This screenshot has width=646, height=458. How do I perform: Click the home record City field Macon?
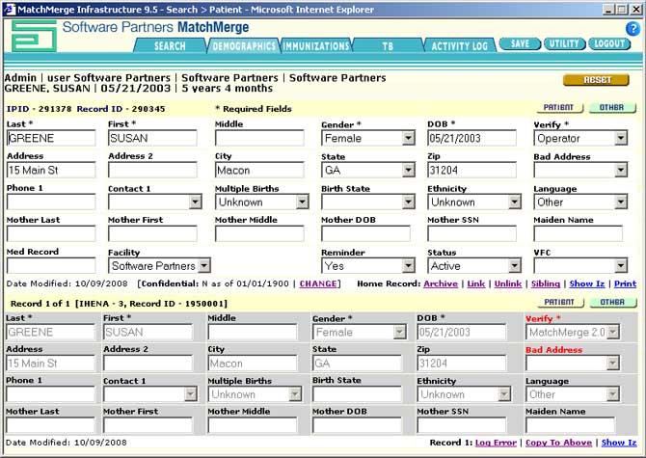point(259,170)
